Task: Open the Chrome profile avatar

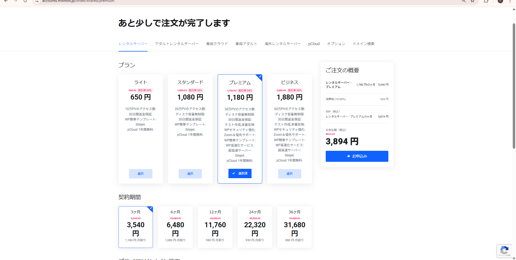Action: coord(500,1)
